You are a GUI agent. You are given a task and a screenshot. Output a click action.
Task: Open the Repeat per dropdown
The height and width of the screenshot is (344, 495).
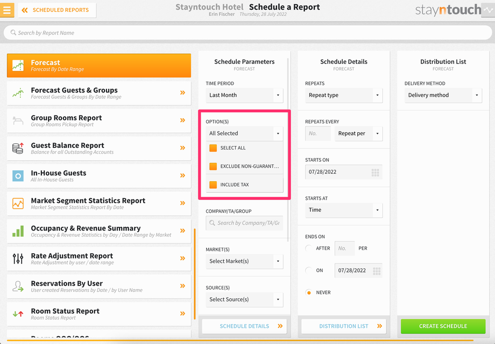pos(359,134)
